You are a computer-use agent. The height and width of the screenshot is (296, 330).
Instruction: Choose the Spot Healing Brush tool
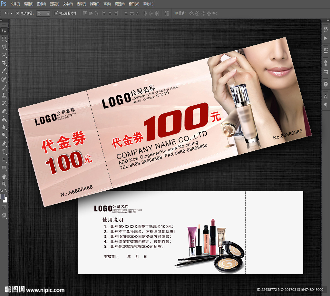point(4,80)
